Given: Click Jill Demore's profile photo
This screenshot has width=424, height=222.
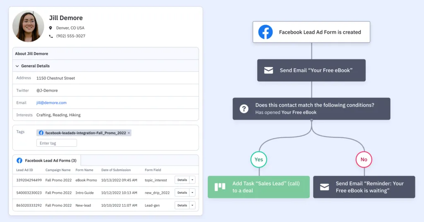Looking at the screenshot, I should click(28, 26).
